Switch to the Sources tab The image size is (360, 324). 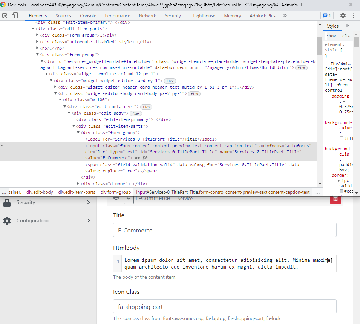[x=63, y=15]
